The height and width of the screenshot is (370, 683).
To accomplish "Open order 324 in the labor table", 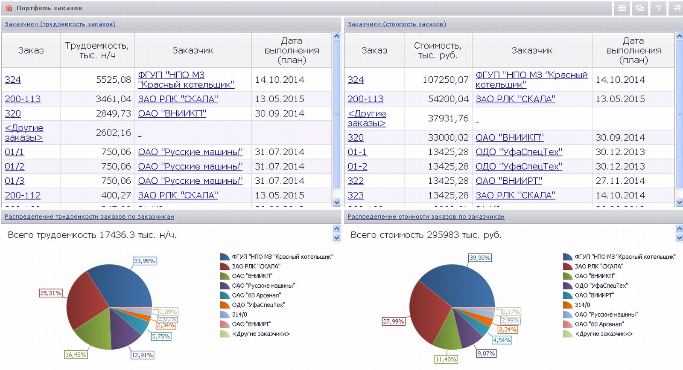I will tap(13, 80).
